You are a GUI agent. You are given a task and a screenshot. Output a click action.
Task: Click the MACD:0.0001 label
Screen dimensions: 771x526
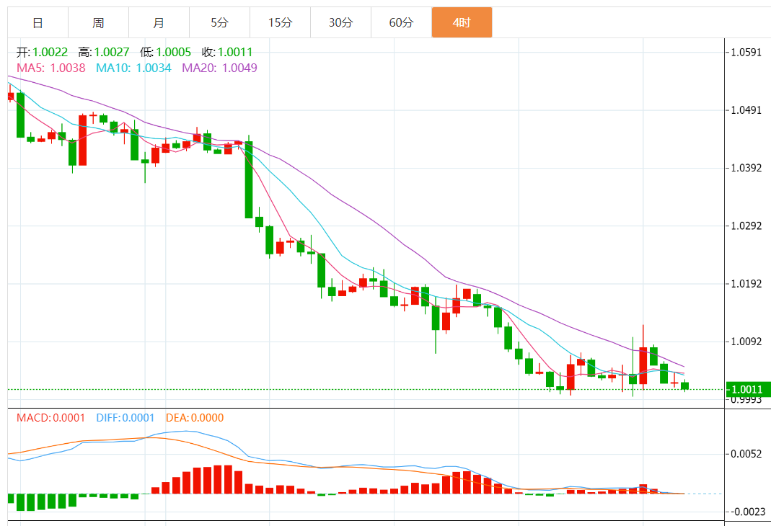tap(50, 418)
